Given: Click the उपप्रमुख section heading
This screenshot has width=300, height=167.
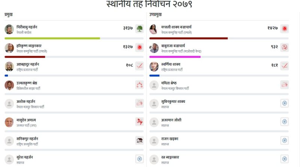Looking at the screenshot, I should tap(156, 14).
